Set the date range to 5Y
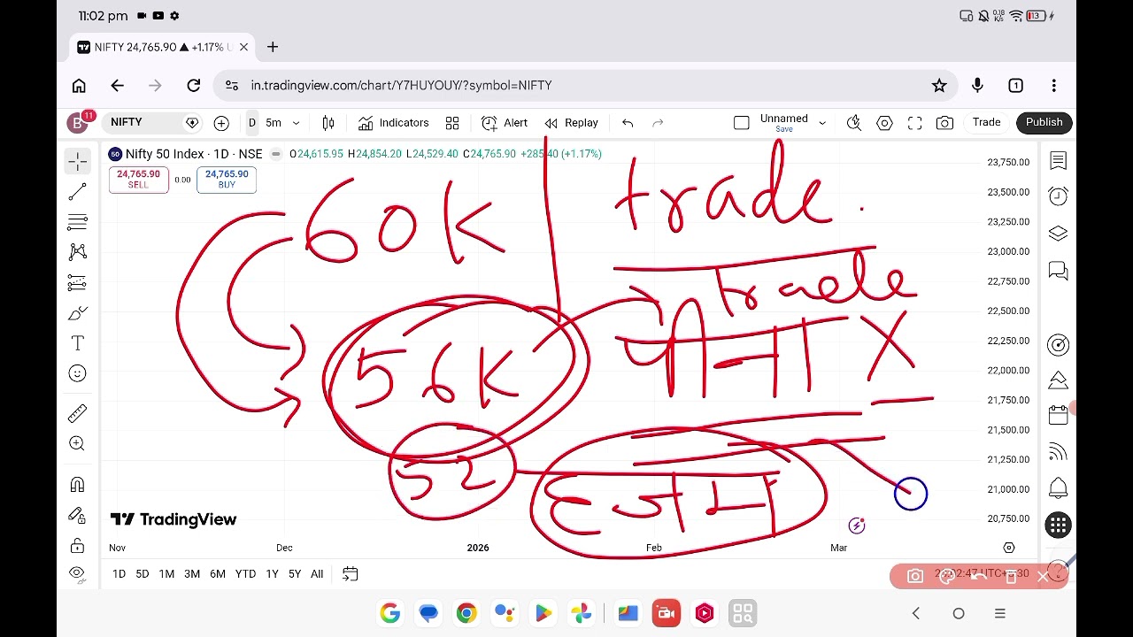 tap(295, 574)
